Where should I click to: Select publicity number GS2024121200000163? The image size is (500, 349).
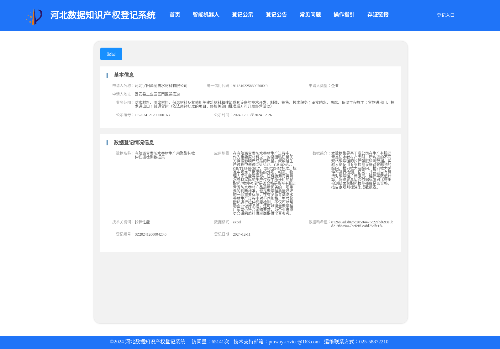tap(152, 115)
